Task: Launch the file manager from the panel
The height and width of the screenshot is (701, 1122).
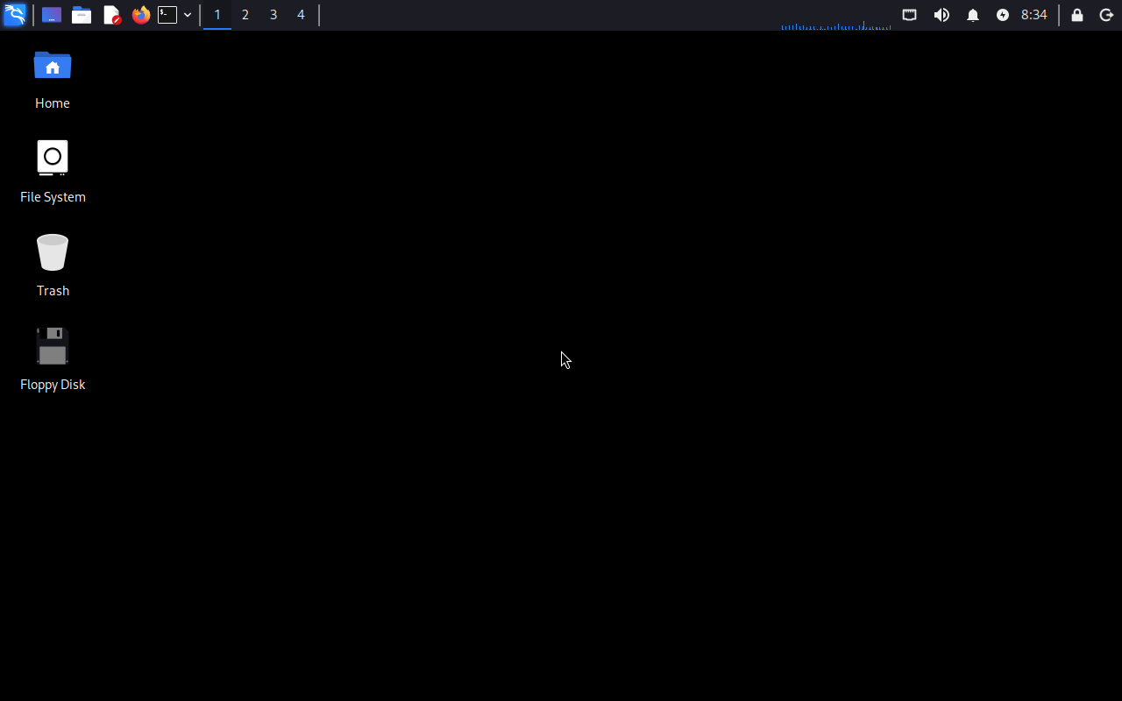Action: (82, 15)
